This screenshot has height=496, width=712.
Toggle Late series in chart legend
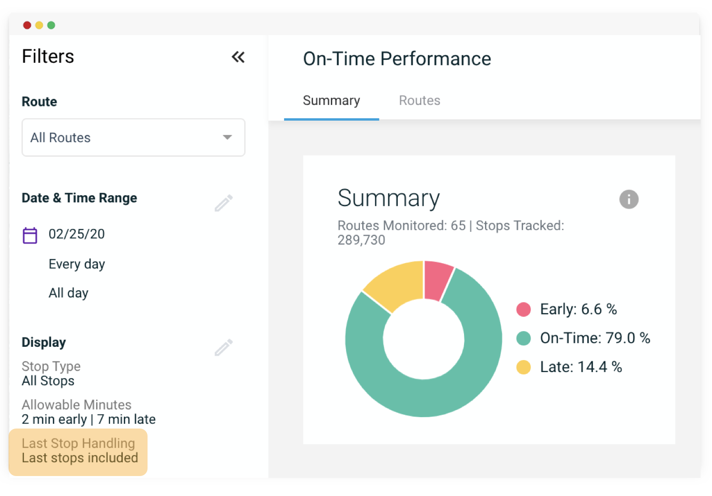click(x=569, y=367)
